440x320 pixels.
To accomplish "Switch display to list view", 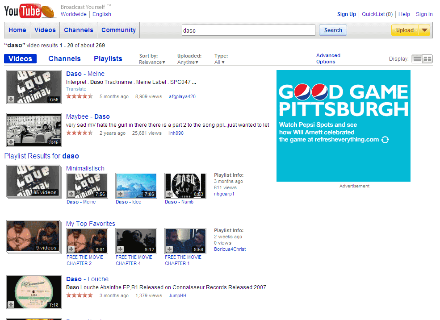I will tap(417, 59).
